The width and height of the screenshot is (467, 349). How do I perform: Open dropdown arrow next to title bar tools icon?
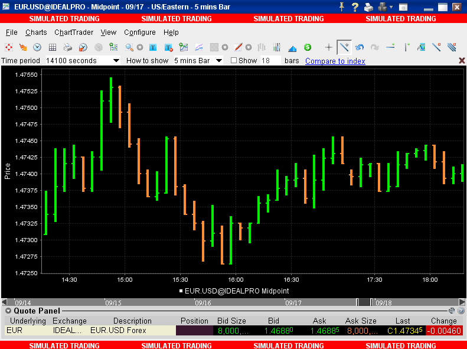[391, 6]
